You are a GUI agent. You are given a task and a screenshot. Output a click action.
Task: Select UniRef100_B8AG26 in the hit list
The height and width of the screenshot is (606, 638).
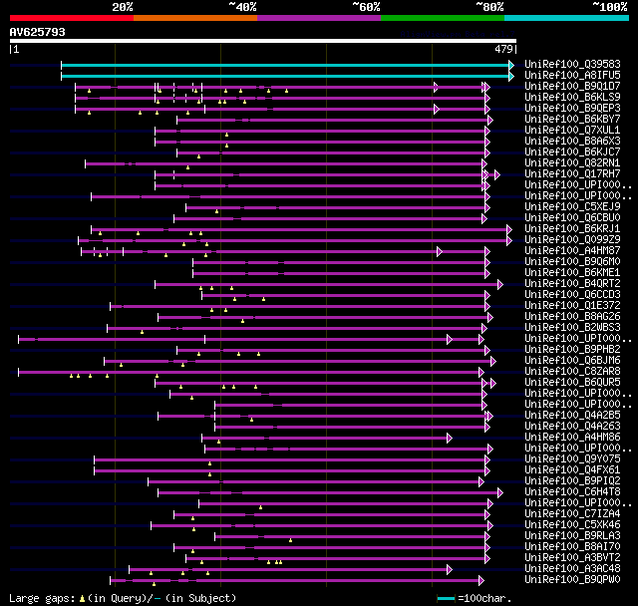(x=572, y=316)
